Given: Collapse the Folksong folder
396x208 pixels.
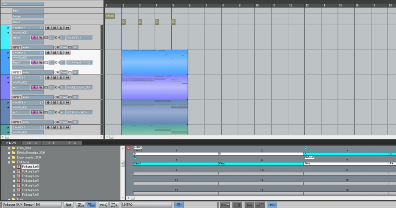Looking at the screenshot, I should [x=9, y=162].
